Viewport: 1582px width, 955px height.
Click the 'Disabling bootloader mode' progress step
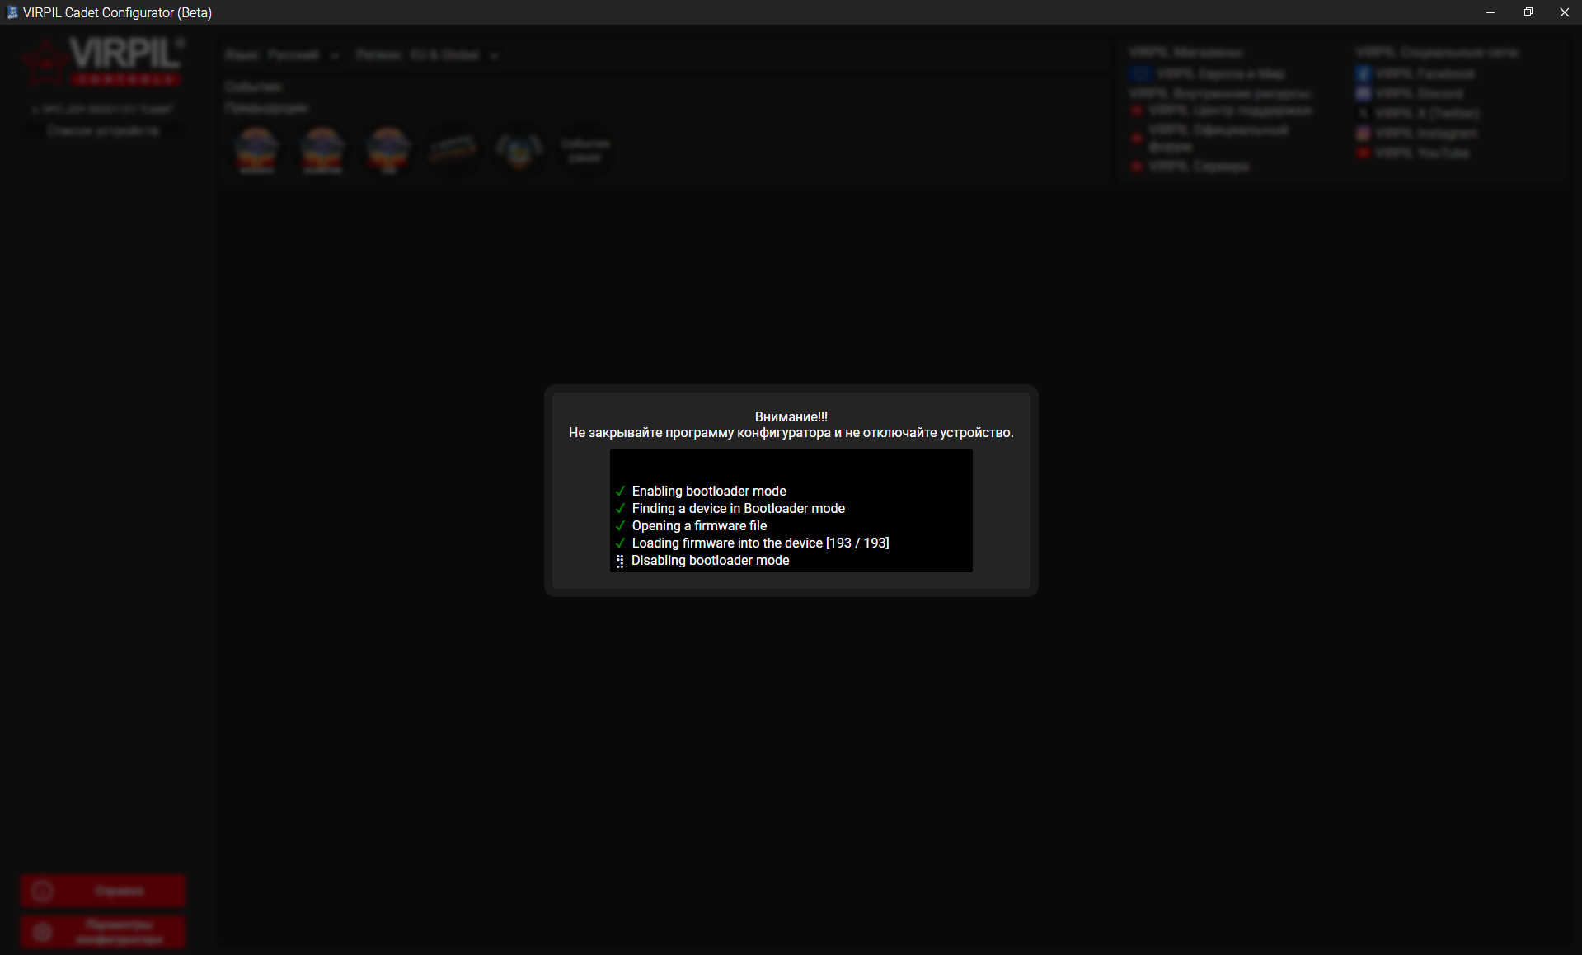[710, 561]
